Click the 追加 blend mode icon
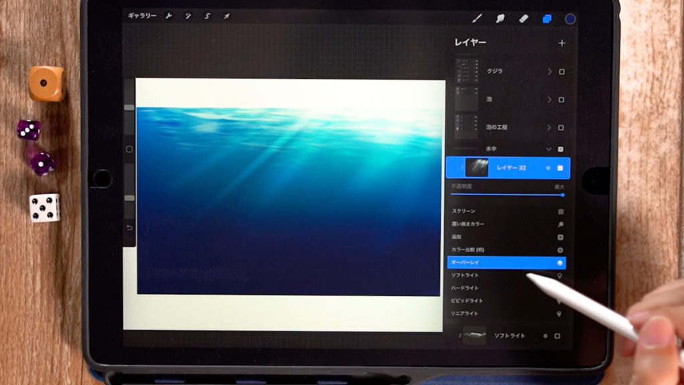Screen dimensions: 684x385 (x=560, y=237)
